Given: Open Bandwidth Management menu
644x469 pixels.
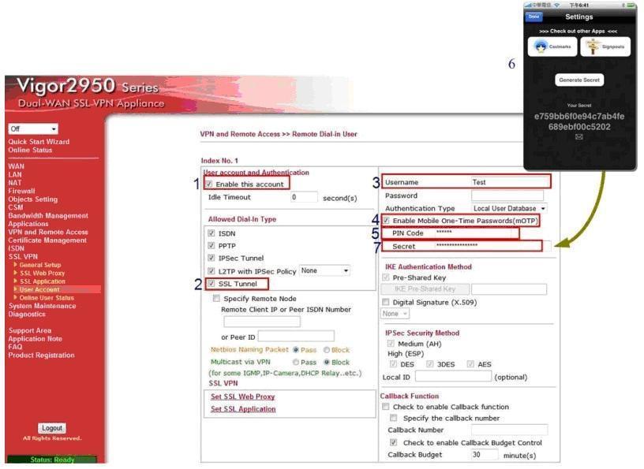Looking at the screenshot, I should click(x=48, y=215).
